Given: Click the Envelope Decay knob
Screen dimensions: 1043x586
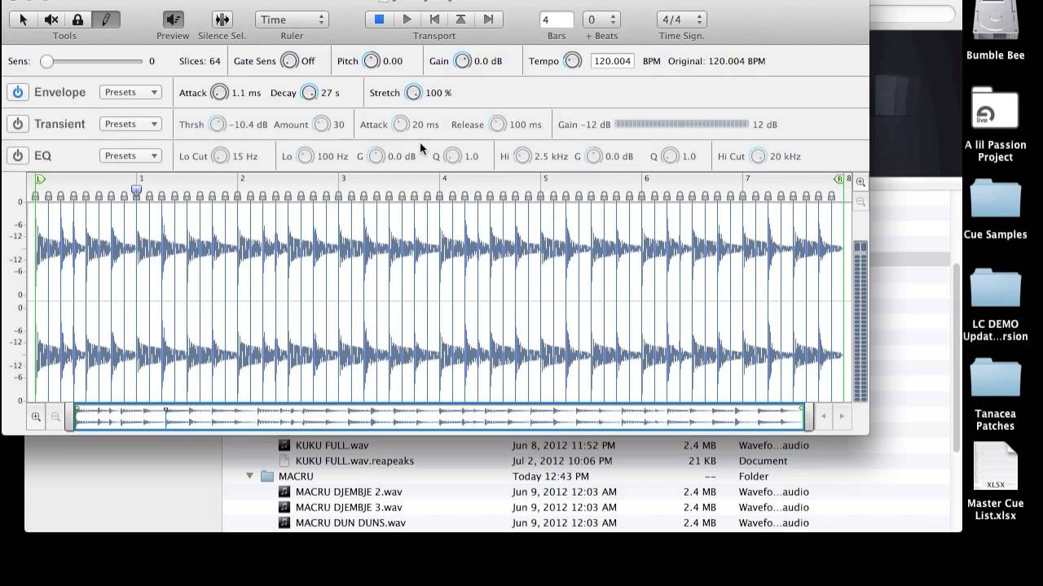Looking at the screenshot, I should coord(309,93).
